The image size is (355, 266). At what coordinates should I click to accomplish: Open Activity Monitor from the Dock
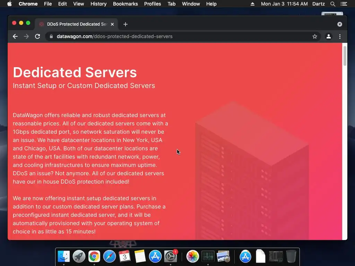(208, 256)
